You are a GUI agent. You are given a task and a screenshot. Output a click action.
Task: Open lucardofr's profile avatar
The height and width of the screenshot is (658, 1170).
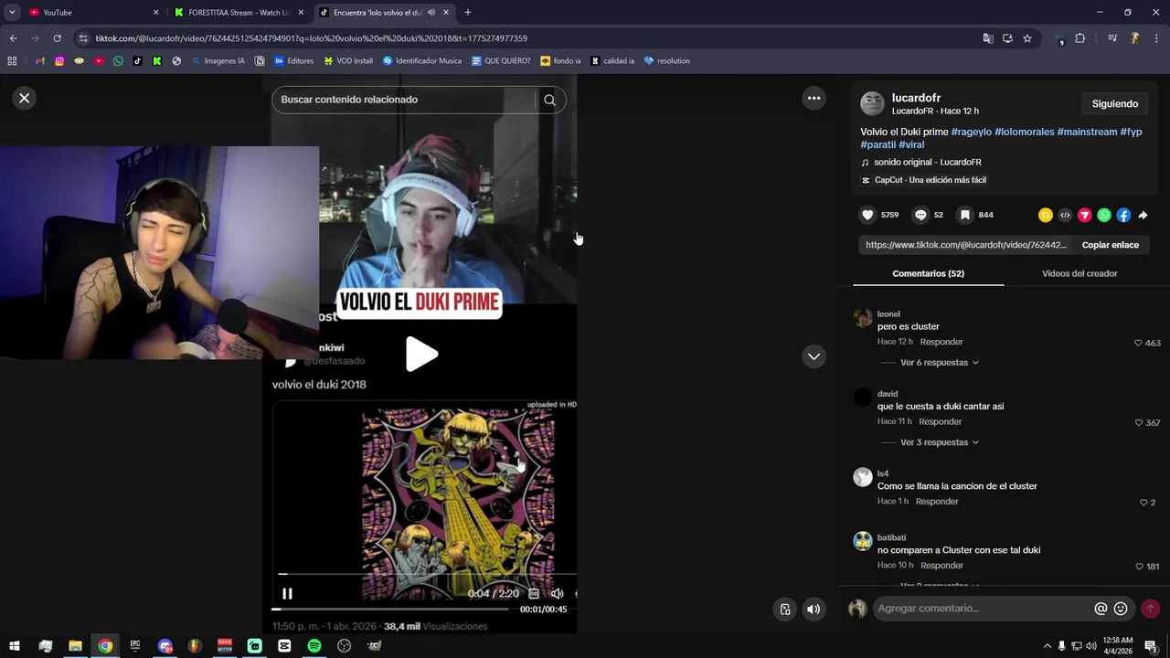tap(872, 103)
